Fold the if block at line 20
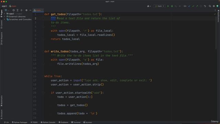This screenshot has width=220, height=124. click(43, 93)
